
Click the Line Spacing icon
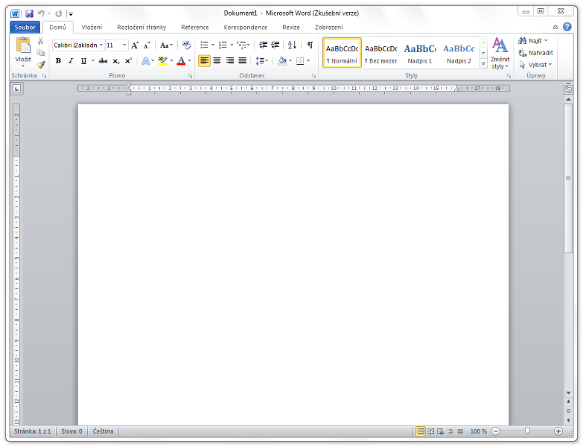tap(260, 60)
